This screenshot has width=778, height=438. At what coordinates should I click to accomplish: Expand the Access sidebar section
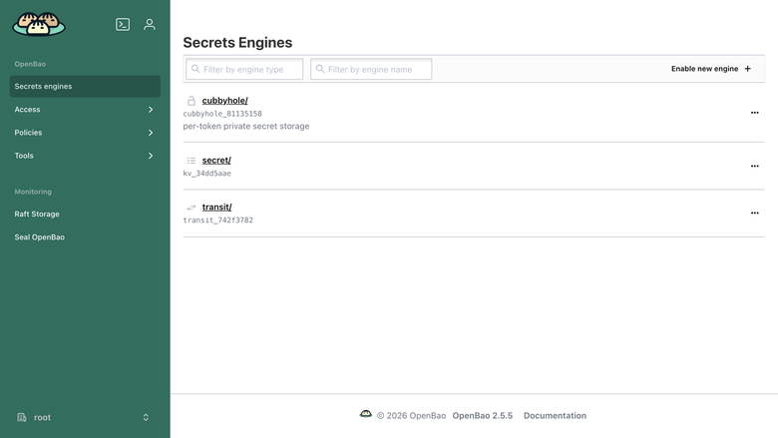[85, 110]
